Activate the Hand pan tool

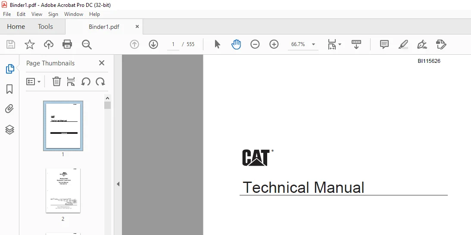pyautogui.click(x=236, y=44)
